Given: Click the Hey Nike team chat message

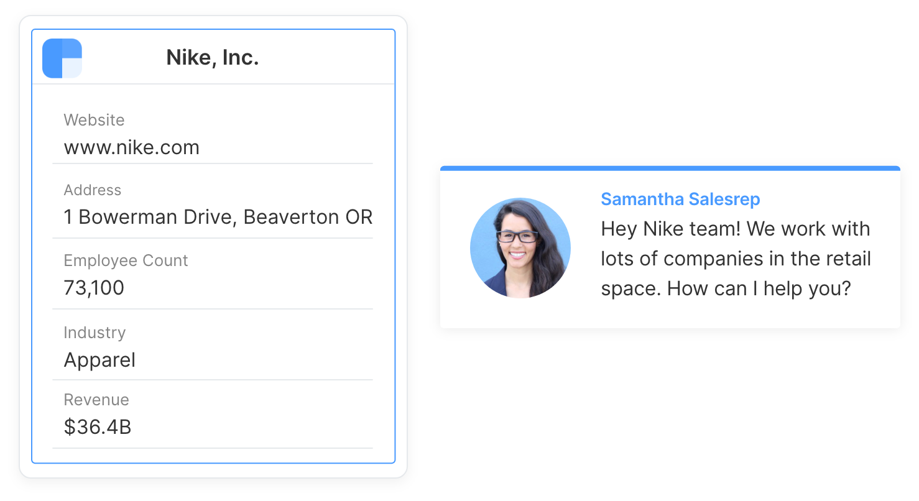Looking at the screenshot, I should click(x=736, y=259).
